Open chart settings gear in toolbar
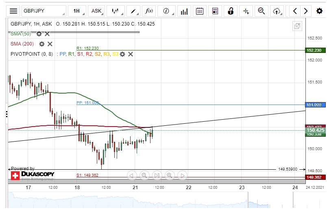 click(x=319, y=11)
